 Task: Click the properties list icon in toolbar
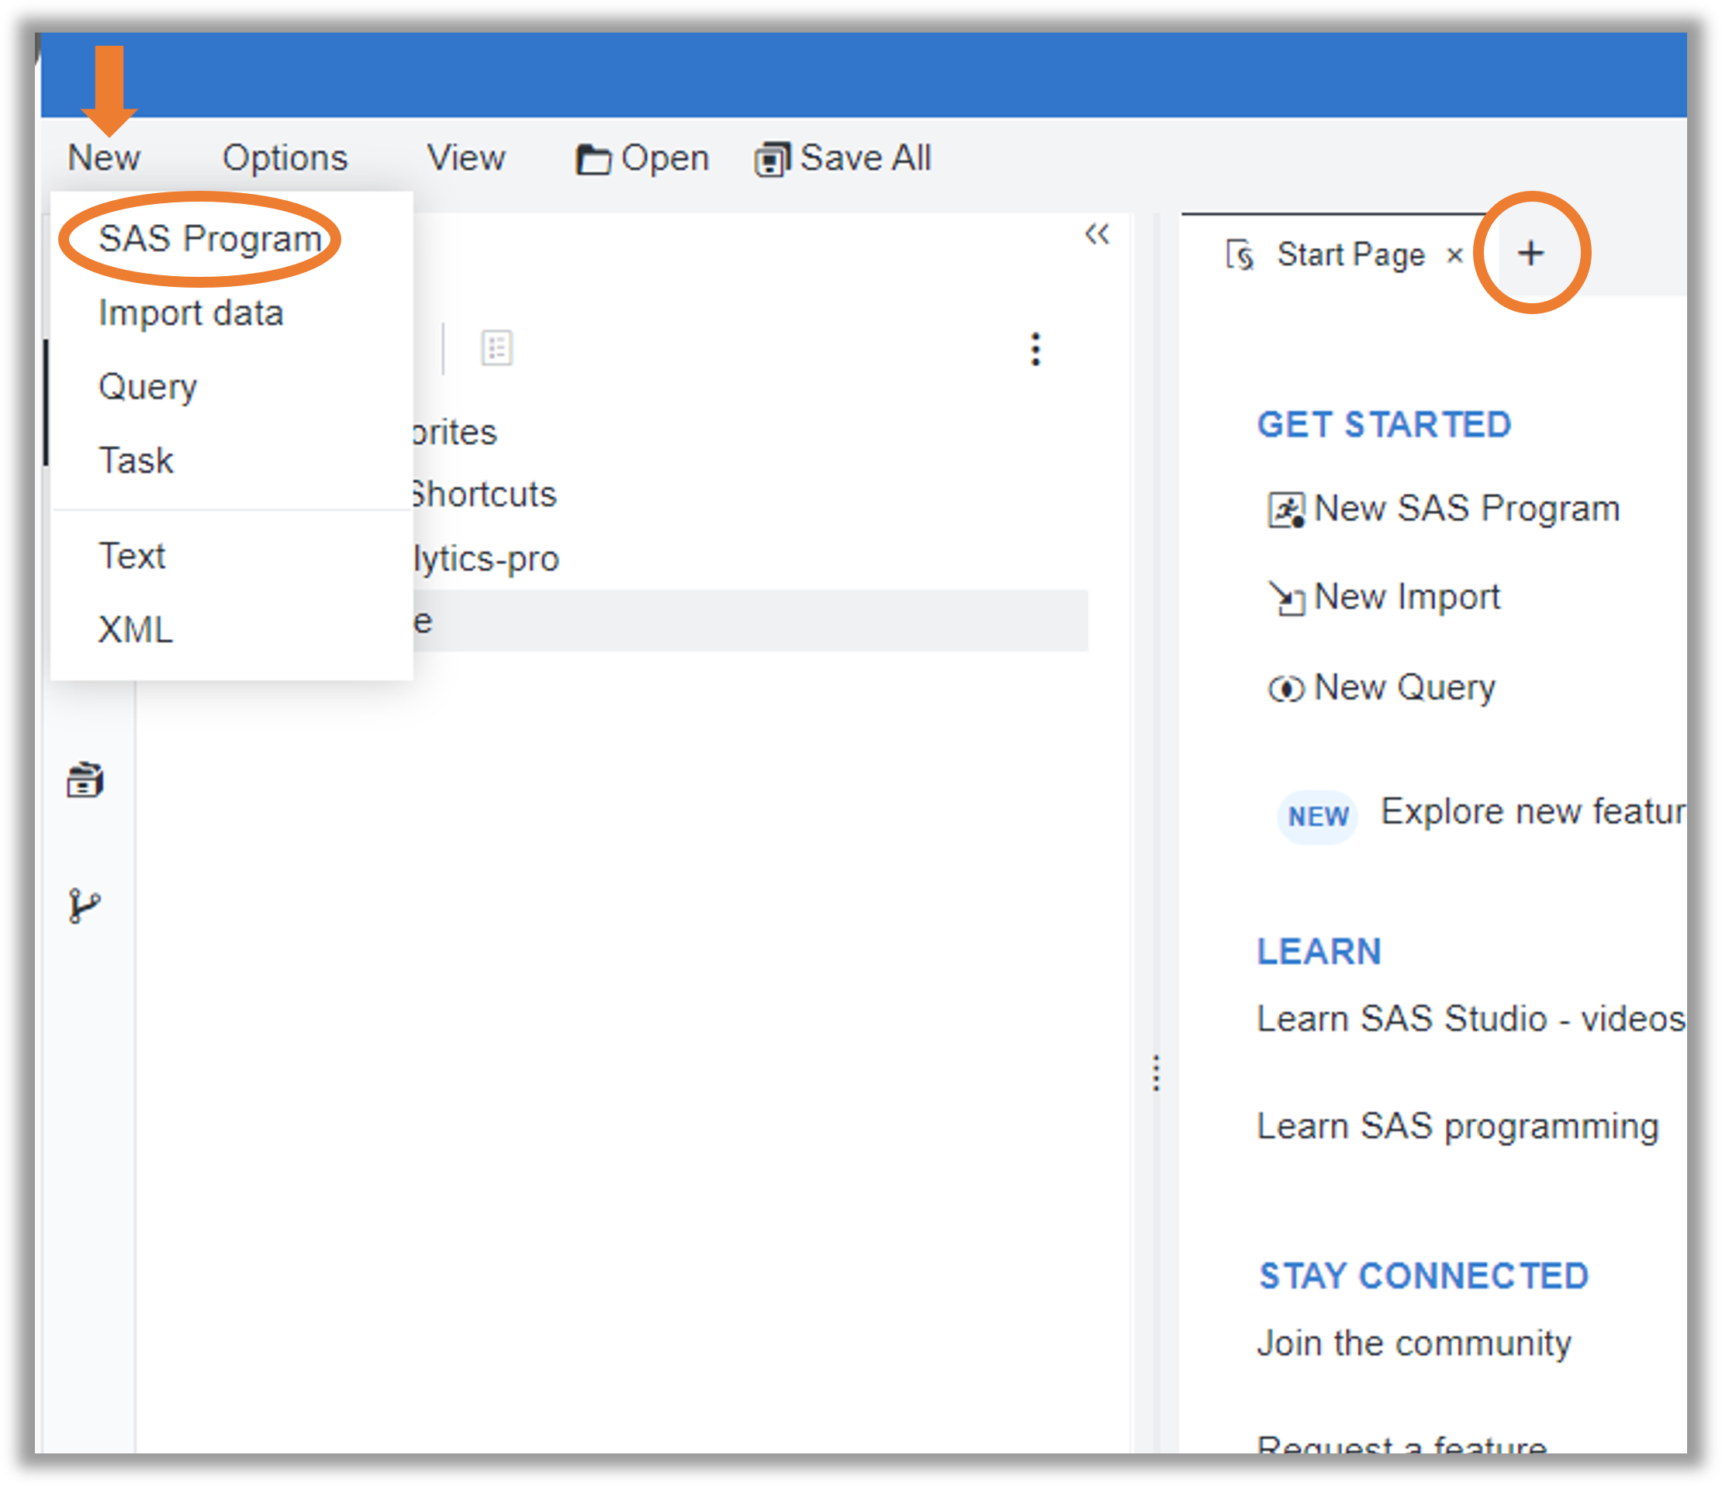[496, 348]
